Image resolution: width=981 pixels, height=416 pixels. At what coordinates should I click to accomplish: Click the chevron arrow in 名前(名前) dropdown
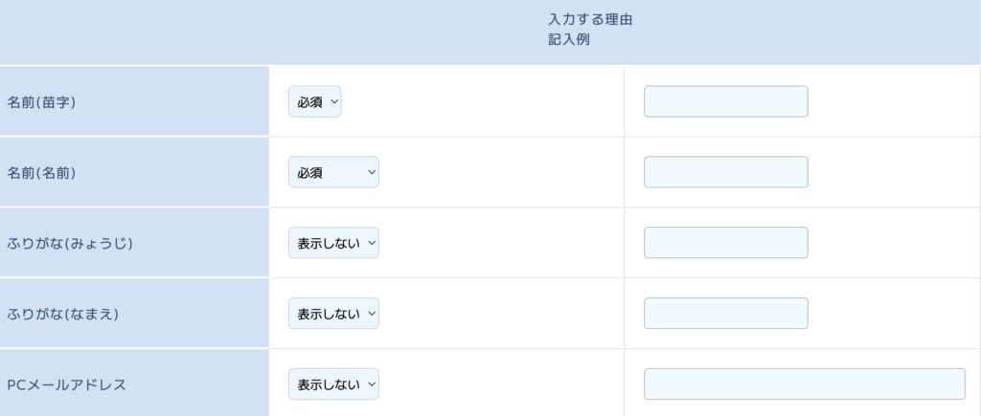point(371,172)
